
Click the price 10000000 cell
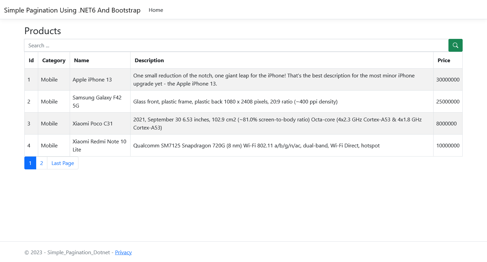[448, 145]
